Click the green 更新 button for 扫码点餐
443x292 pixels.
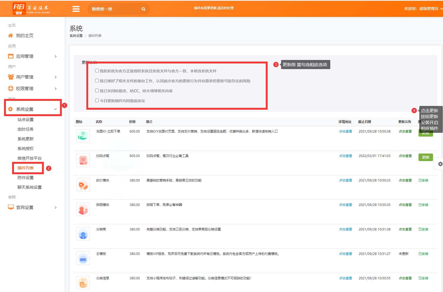425,157
